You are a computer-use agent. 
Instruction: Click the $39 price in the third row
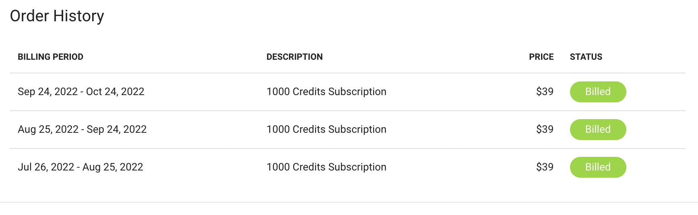tap(545, 167)
